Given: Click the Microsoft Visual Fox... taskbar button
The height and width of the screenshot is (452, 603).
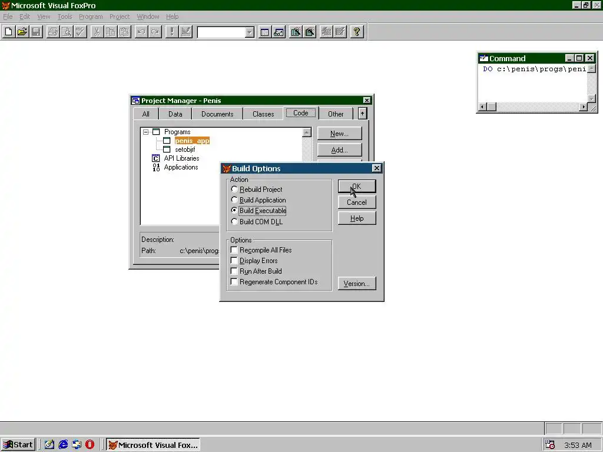Looking at the screenshot, I should pyautogui.click(x=153, y=445).
